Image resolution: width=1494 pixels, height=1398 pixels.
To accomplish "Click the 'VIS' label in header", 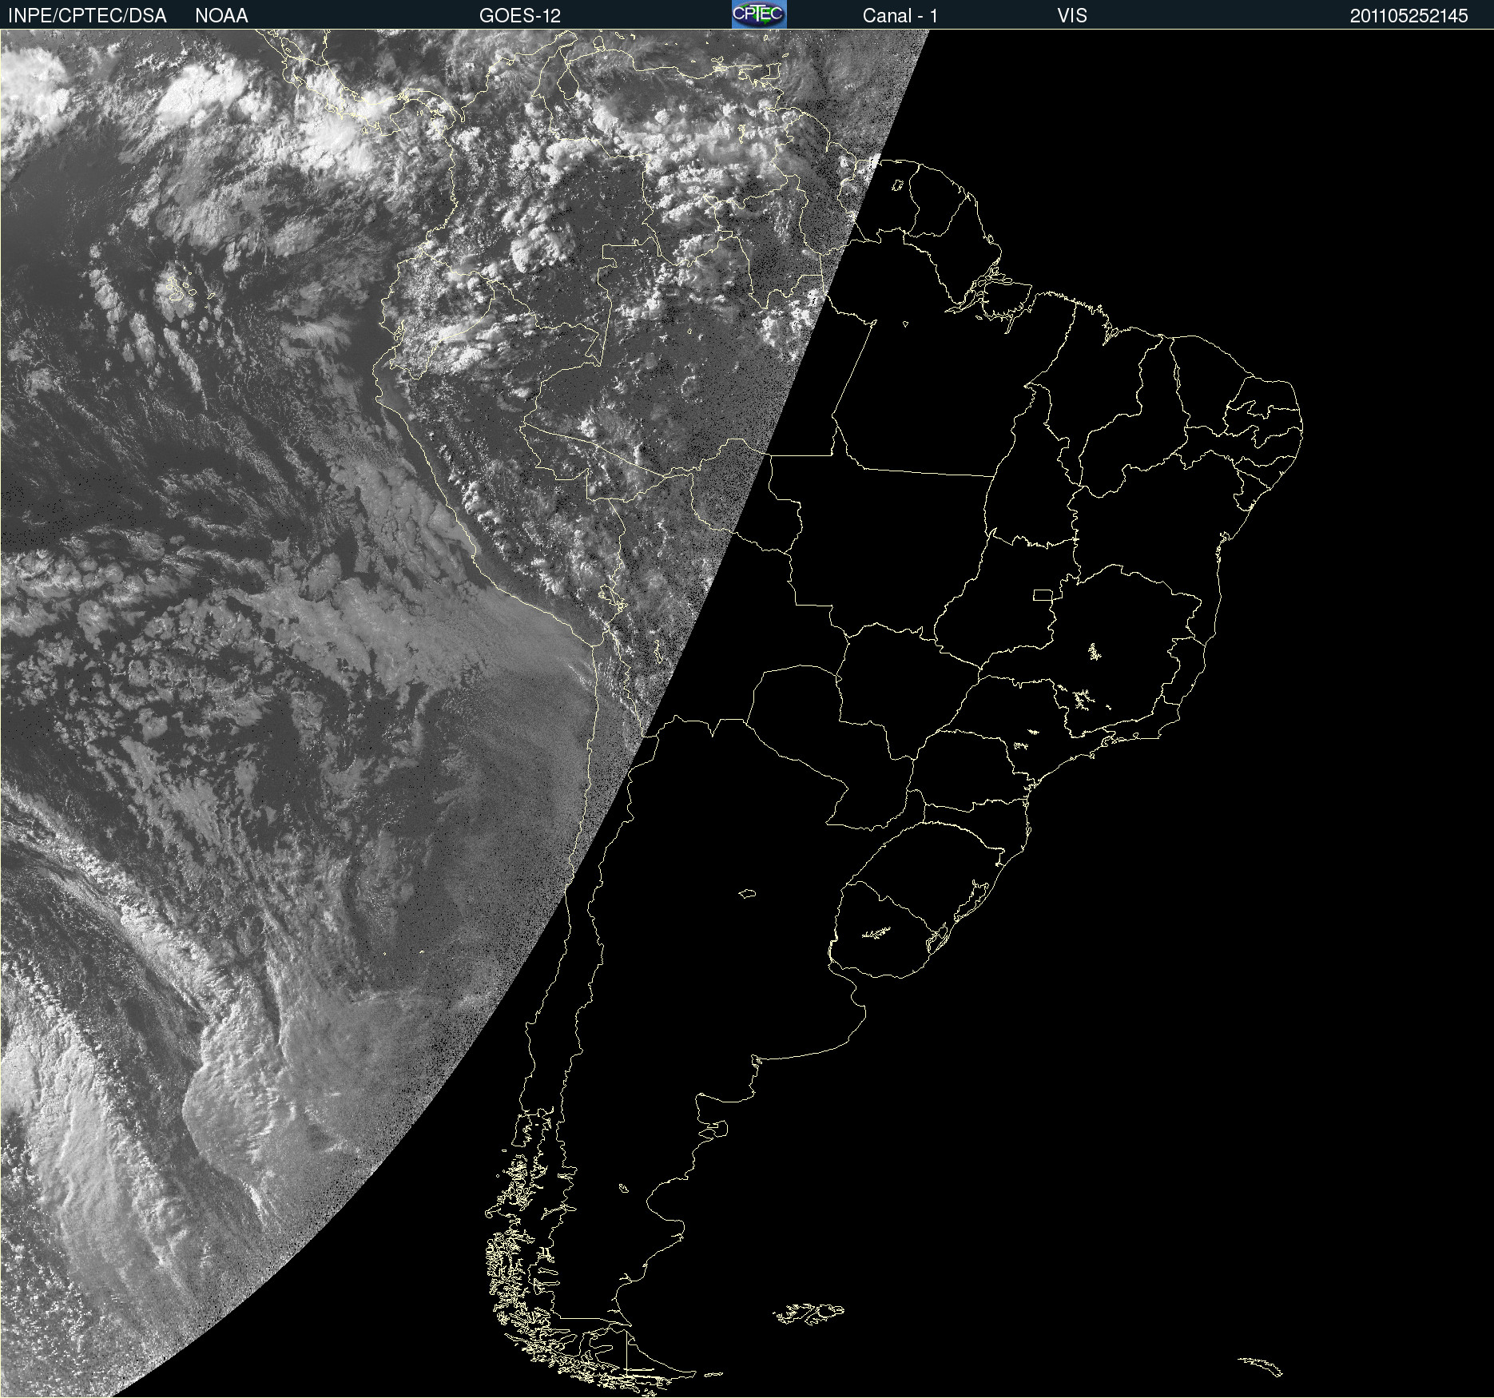I will (1072, 16).
